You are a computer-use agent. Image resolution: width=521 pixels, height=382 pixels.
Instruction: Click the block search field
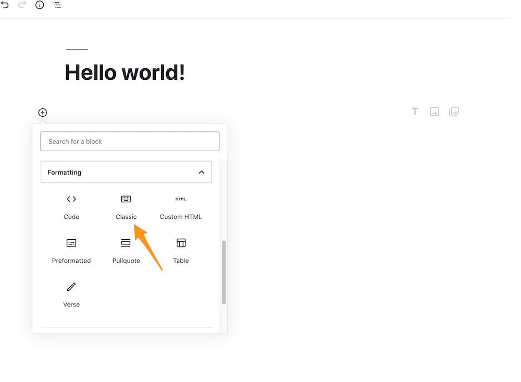[x=129, y=141]
